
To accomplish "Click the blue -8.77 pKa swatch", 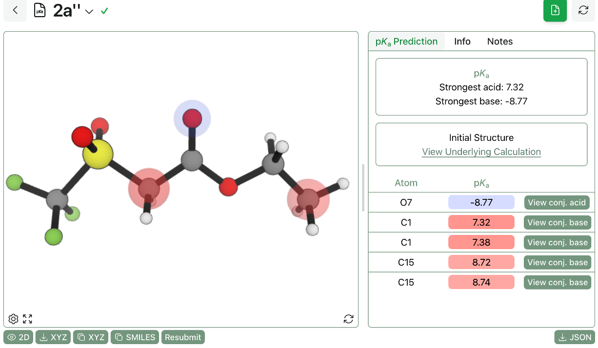I will (x=481, y=203).
